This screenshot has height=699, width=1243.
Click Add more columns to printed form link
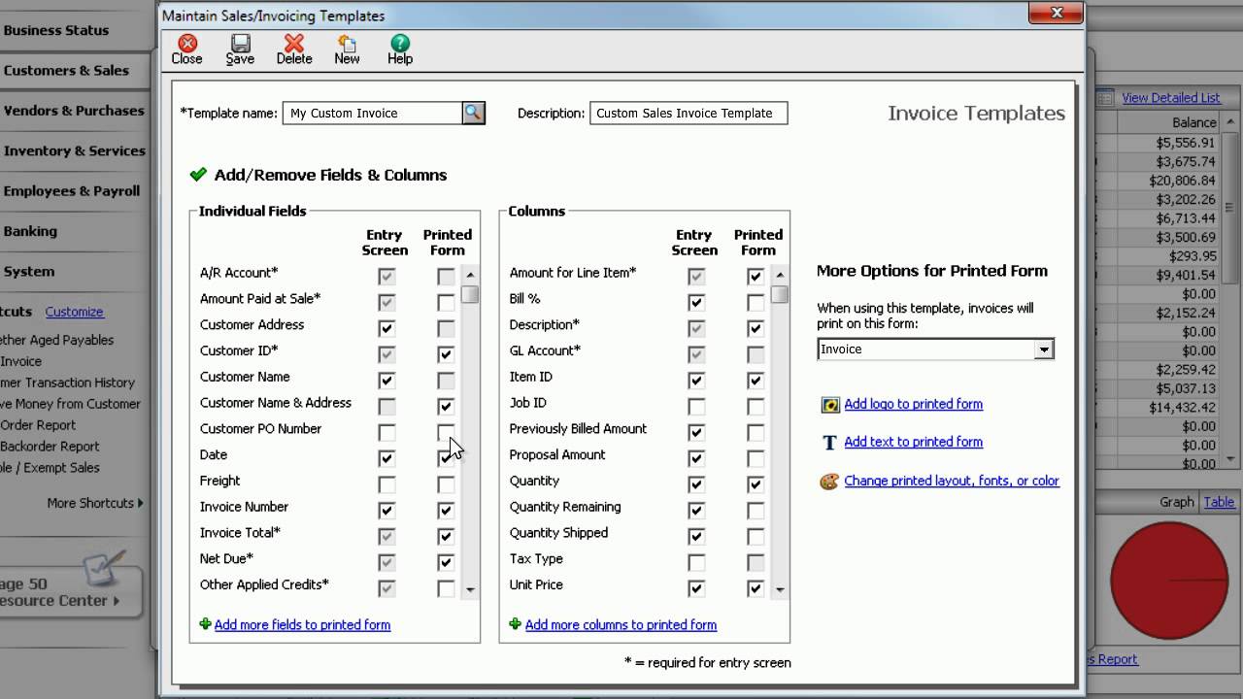point(621,625)
